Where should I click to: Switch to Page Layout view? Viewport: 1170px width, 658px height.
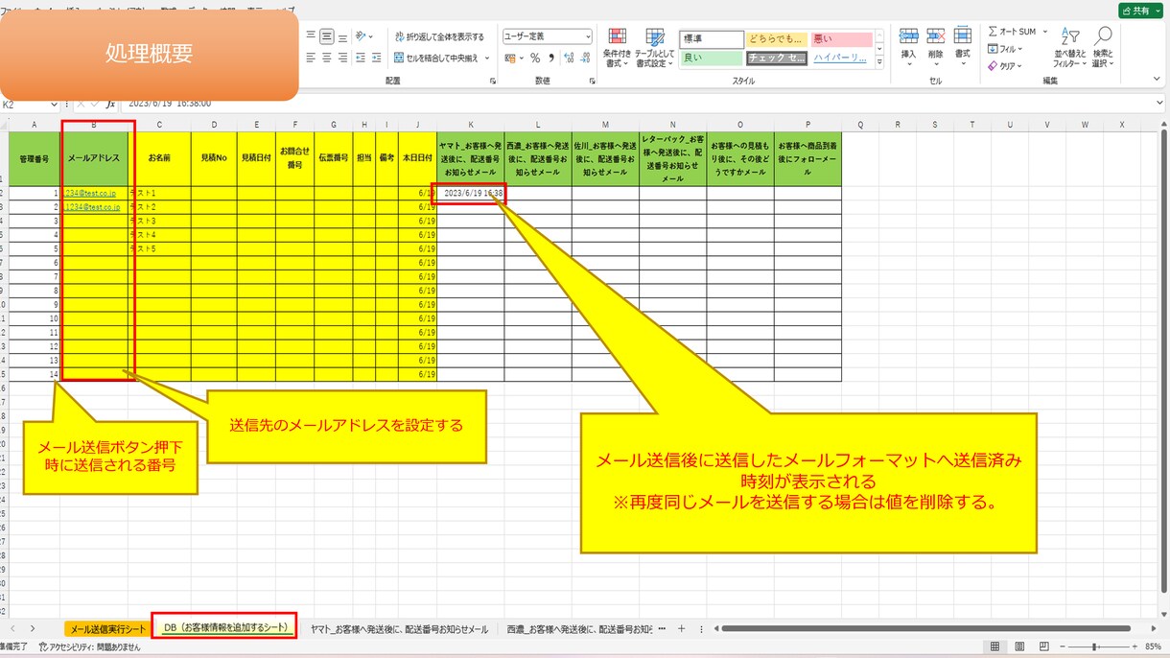1019,647
